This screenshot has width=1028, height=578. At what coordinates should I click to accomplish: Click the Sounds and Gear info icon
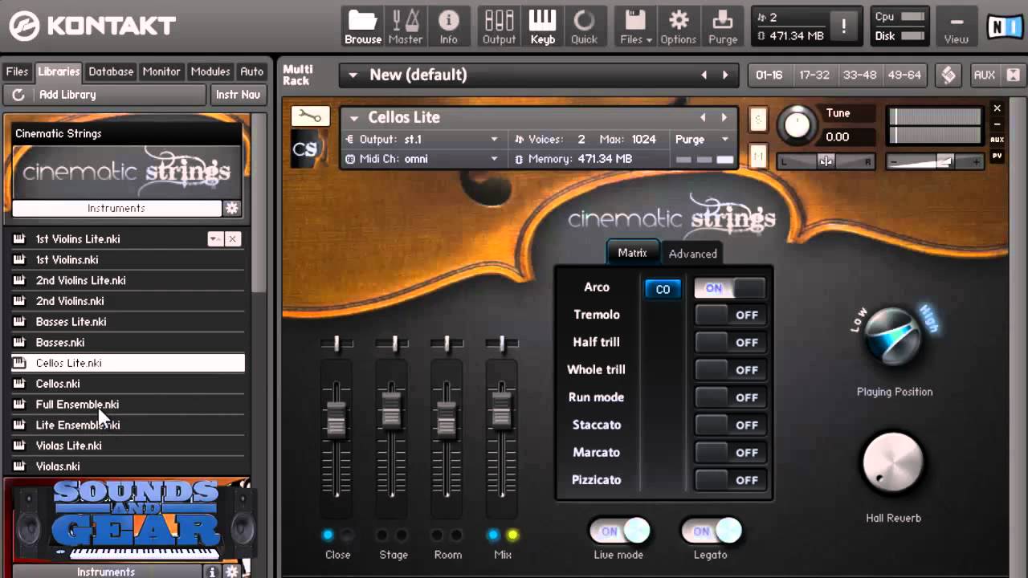tap(213, 572)
